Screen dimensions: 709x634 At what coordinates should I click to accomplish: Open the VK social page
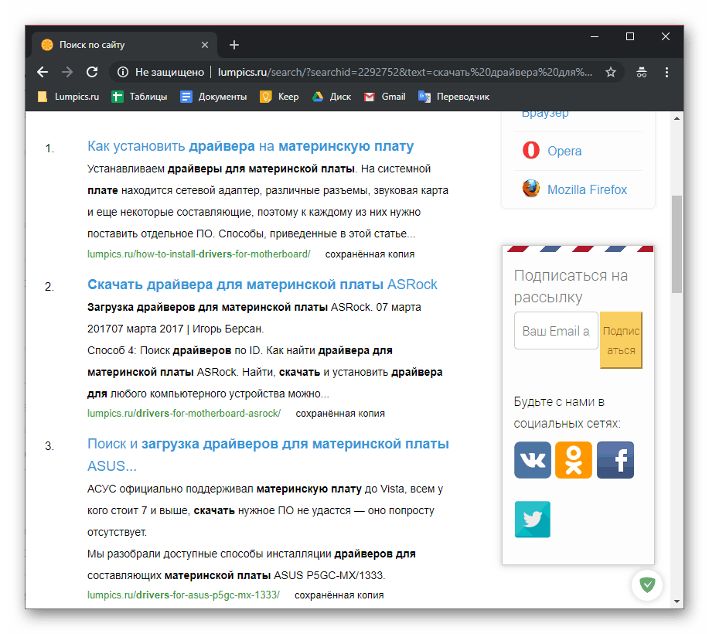click(x=532, y=460)
